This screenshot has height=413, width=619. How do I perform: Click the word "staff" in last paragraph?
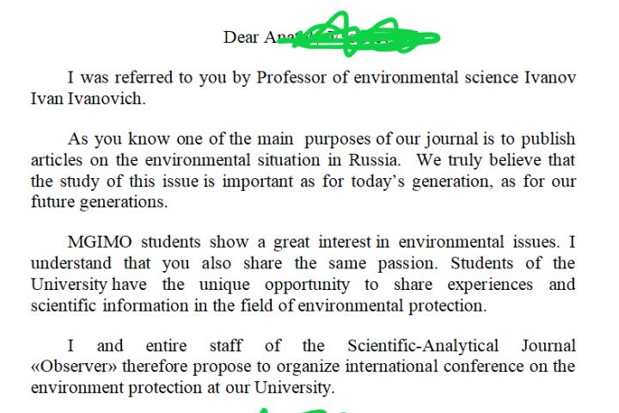click(225, 347)
